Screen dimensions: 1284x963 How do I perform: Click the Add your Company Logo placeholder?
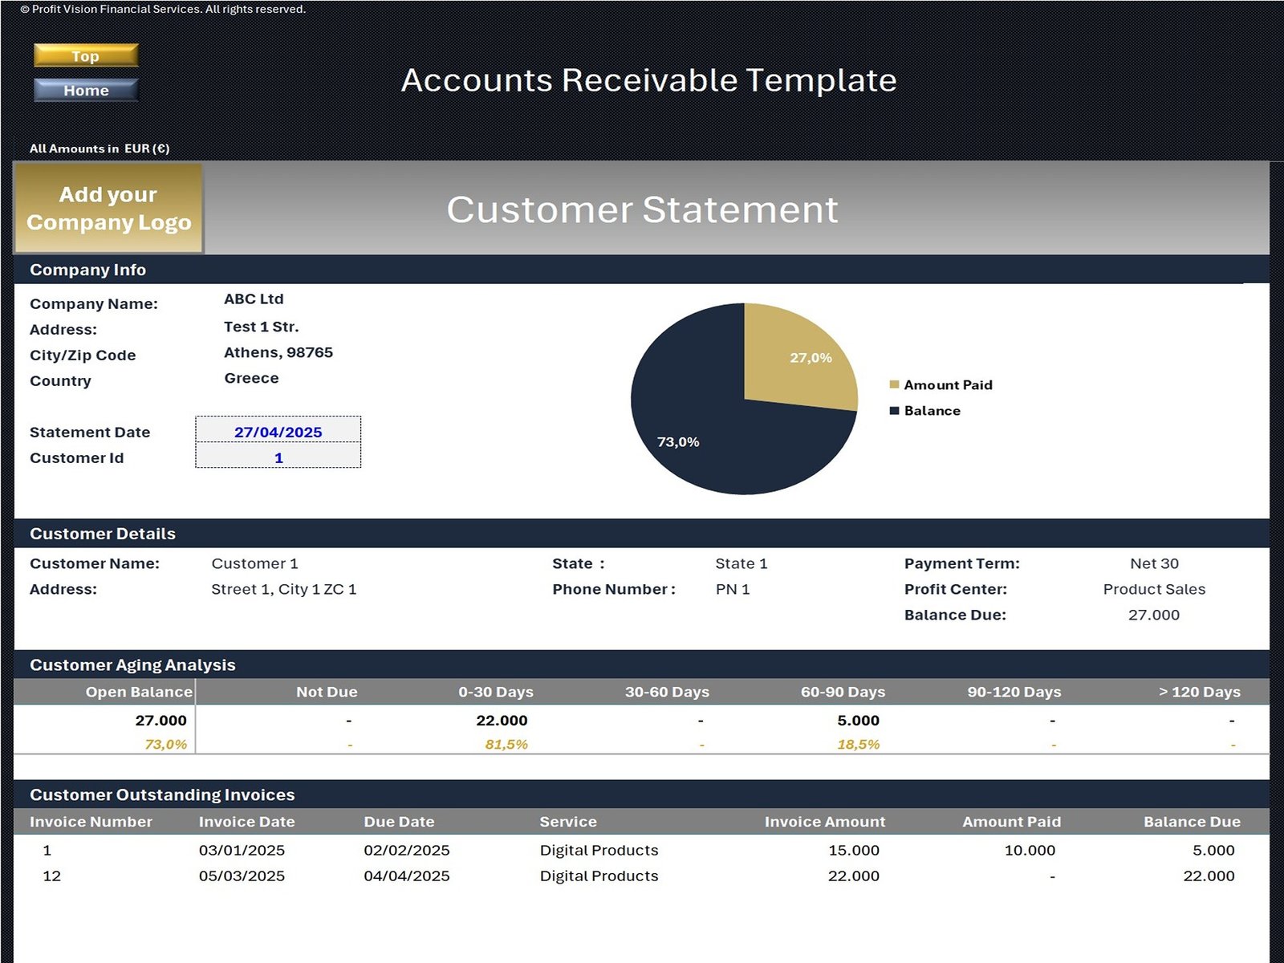click(108, 209)
